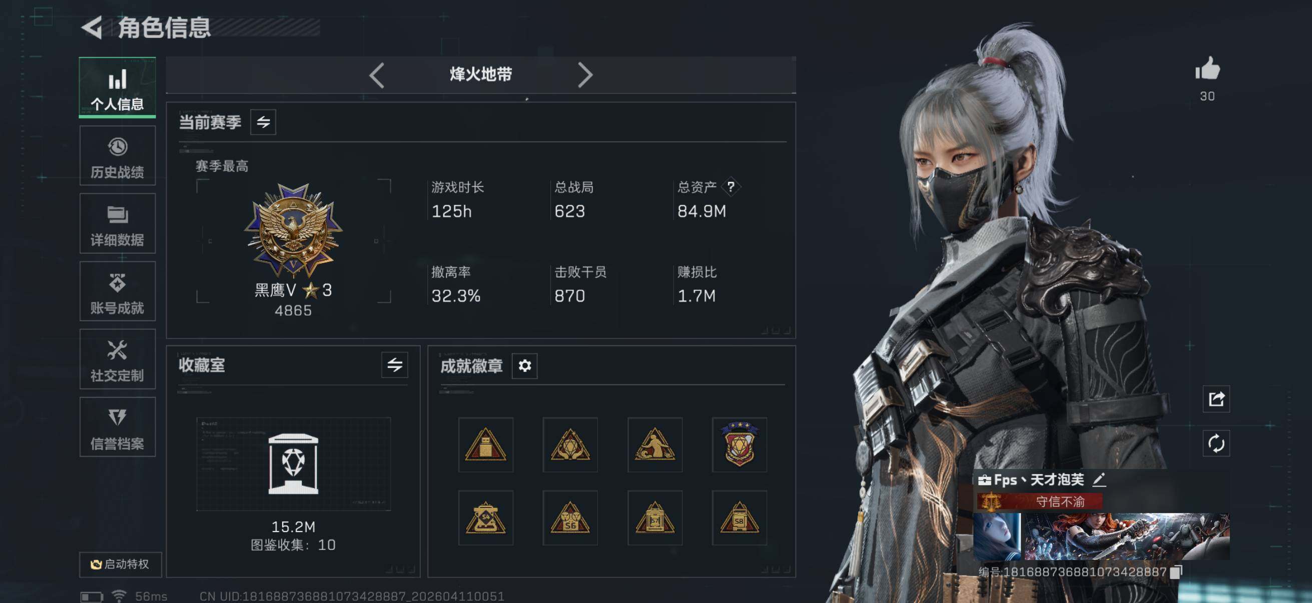This screenshot has height=603, width=1312.
Task: Open the 详细数据 tab
Action: (118, 224)
